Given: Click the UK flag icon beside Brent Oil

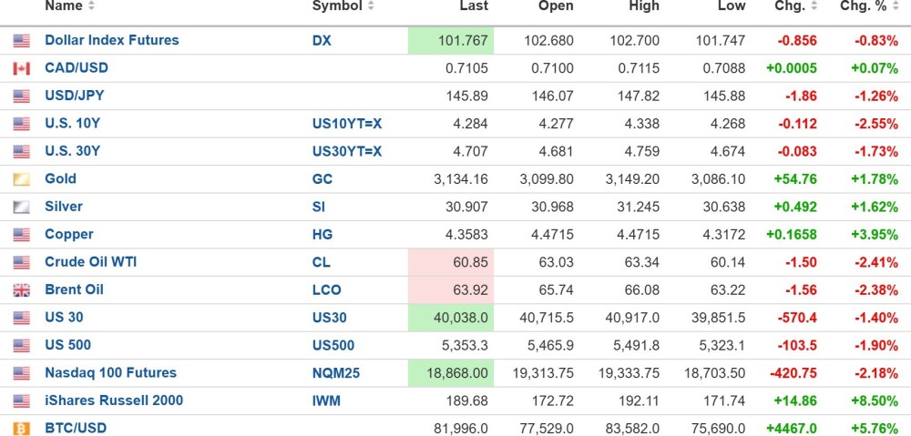Looking at the screenshot, I should [x=22, y=290].
